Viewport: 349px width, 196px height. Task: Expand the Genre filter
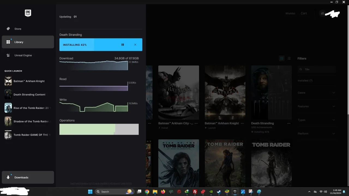point(317,93)
